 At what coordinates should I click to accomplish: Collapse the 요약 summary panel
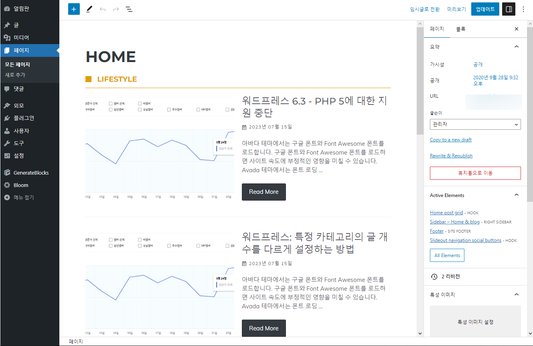coord(517,47)
